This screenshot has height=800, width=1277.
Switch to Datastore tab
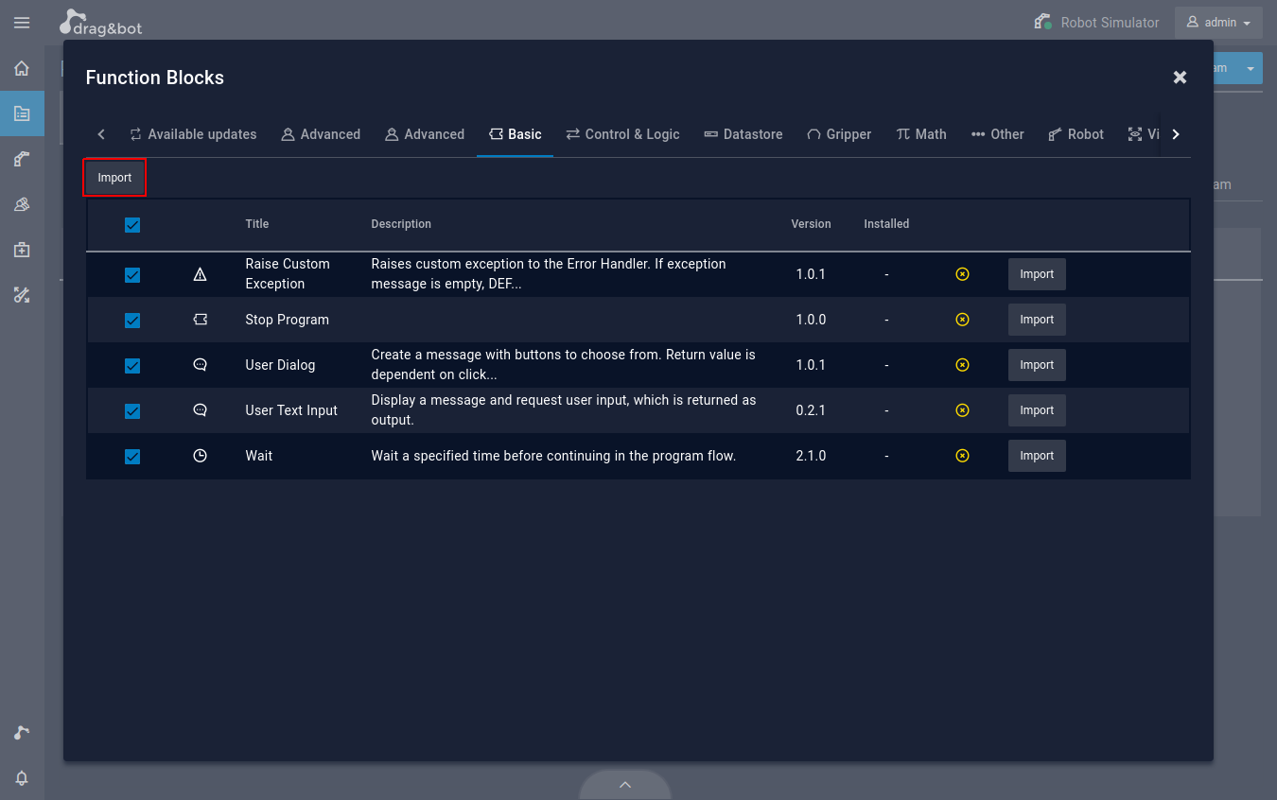[x=743, y=134]
